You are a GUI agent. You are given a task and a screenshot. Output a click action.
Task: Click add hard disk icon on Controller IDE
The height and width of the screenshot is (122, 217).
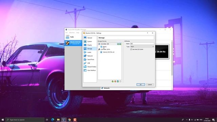point(120,44)
